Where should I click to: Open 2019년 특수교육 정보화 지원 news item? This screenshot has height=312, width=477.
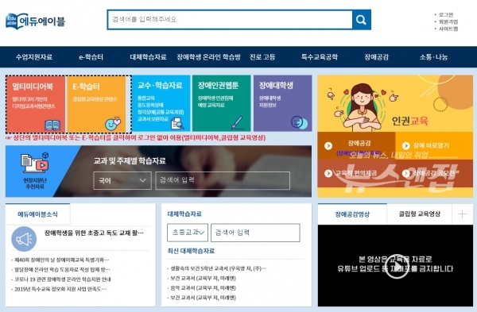pyautogui.click(x=60, y=289)
